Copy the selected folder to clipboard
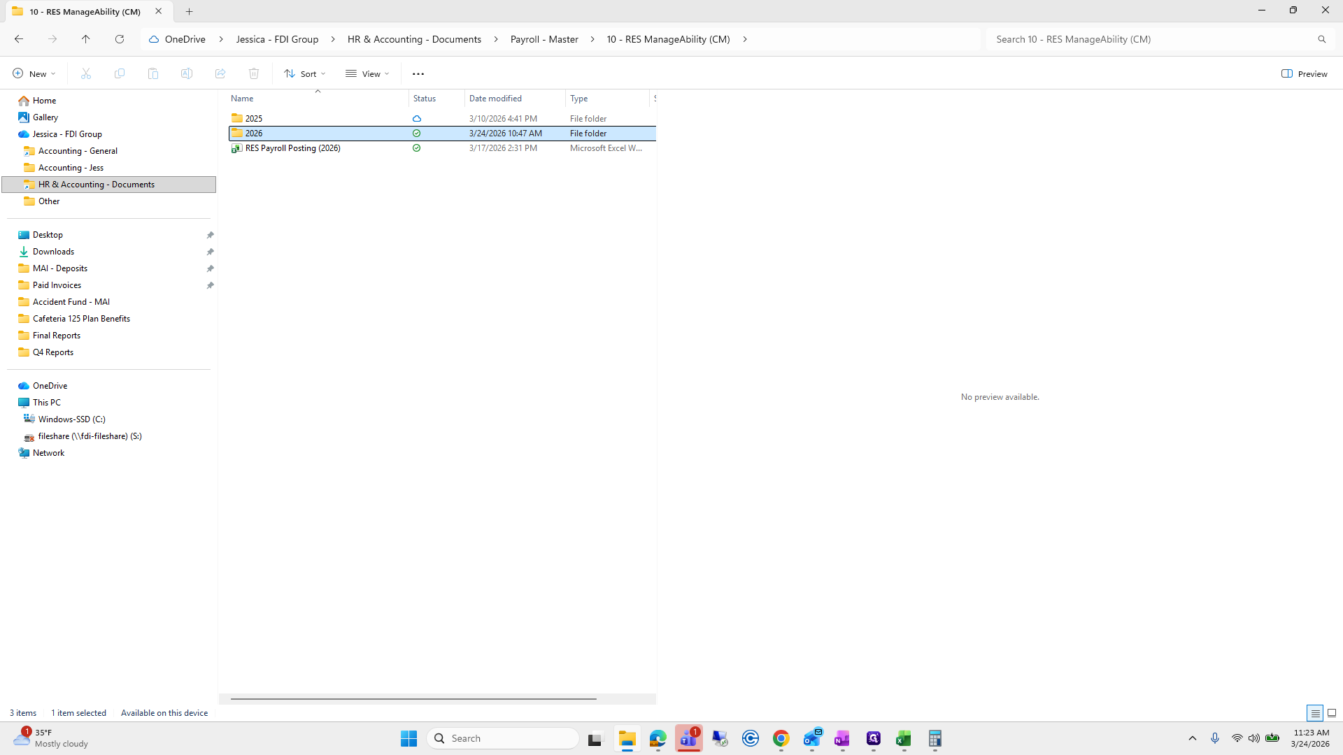 point(120,73)
